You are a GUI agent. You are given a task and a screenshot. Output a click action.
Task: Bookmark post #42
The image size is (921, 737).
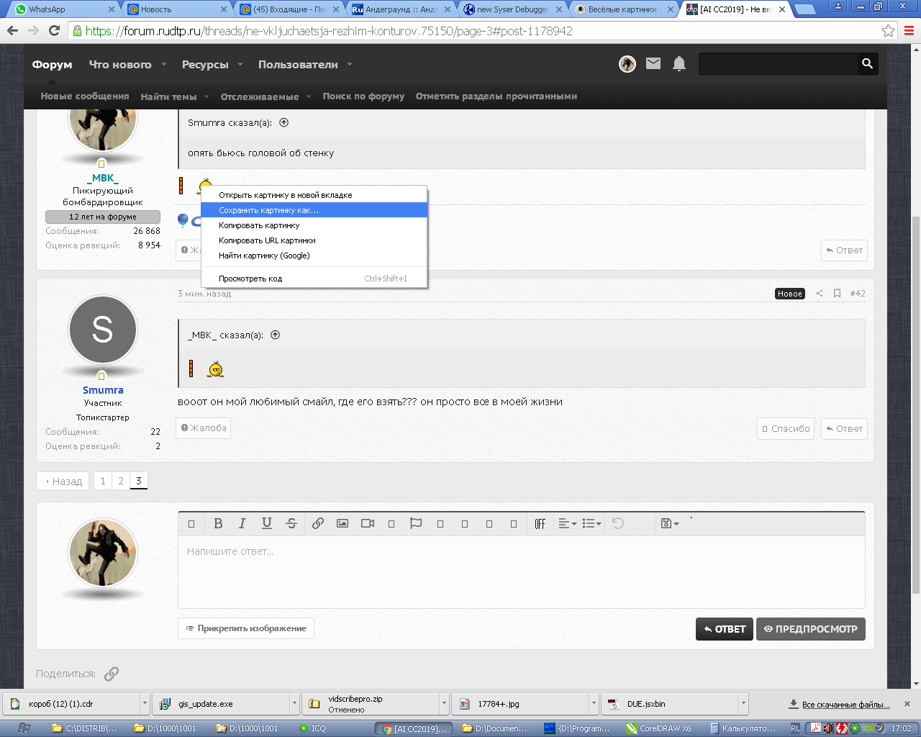click(x=837, y=294)
